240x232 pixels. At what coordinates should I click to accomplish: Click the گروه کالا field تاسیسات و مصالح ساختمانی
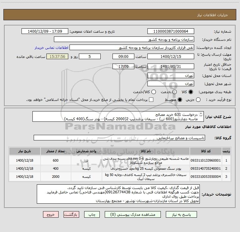pyautogui.click(x=119, y=138)
